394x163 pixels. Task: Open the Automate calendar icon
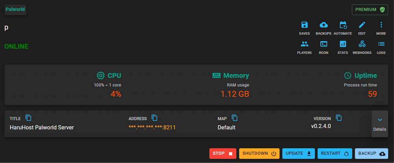tap(343, 25)
